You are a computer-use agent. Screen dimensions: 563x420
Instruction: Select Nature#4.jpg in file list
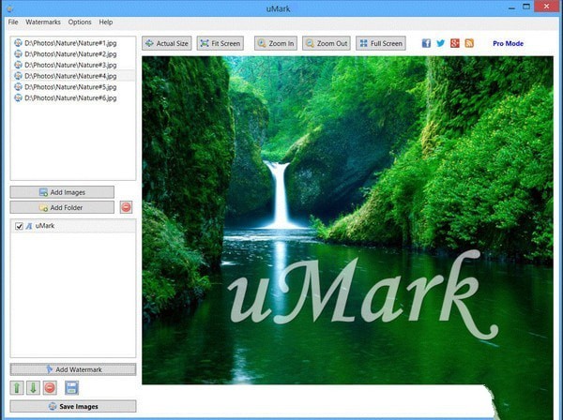(x=73, y=76)
